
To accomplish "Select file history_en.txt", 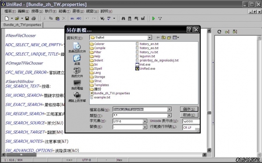I will [x=147, y=44].
